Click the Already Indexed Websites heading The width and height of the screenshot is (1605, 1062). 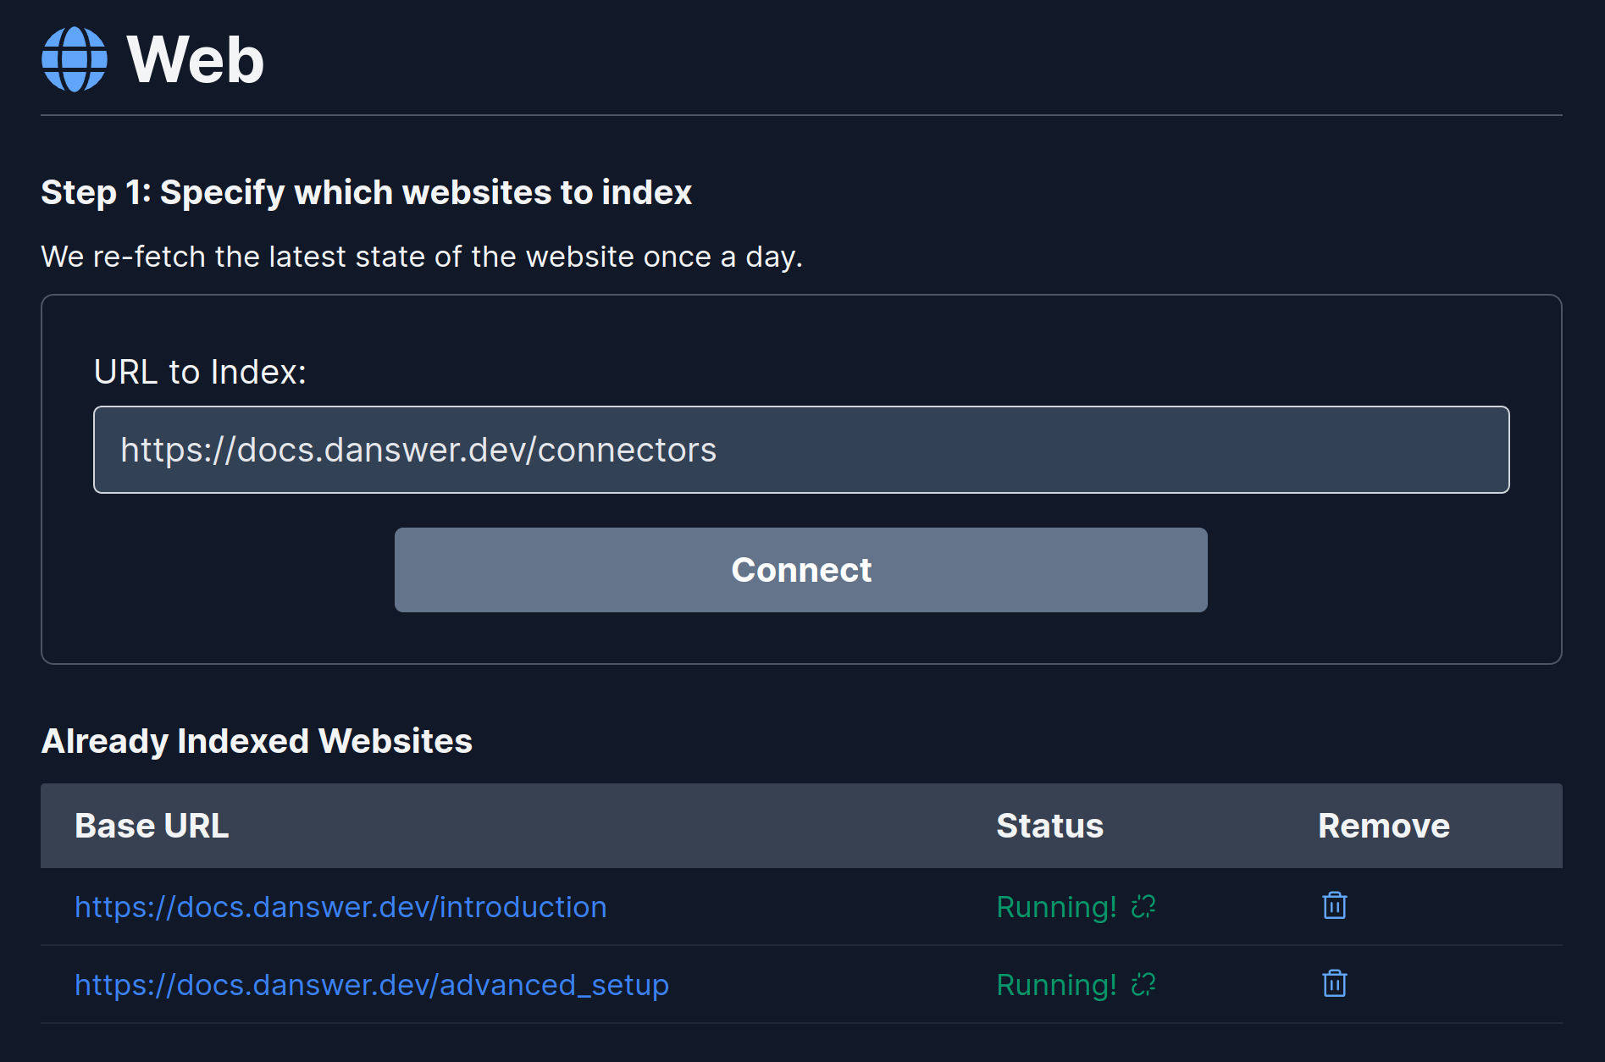pyautogui.click(x=257, y=740)
